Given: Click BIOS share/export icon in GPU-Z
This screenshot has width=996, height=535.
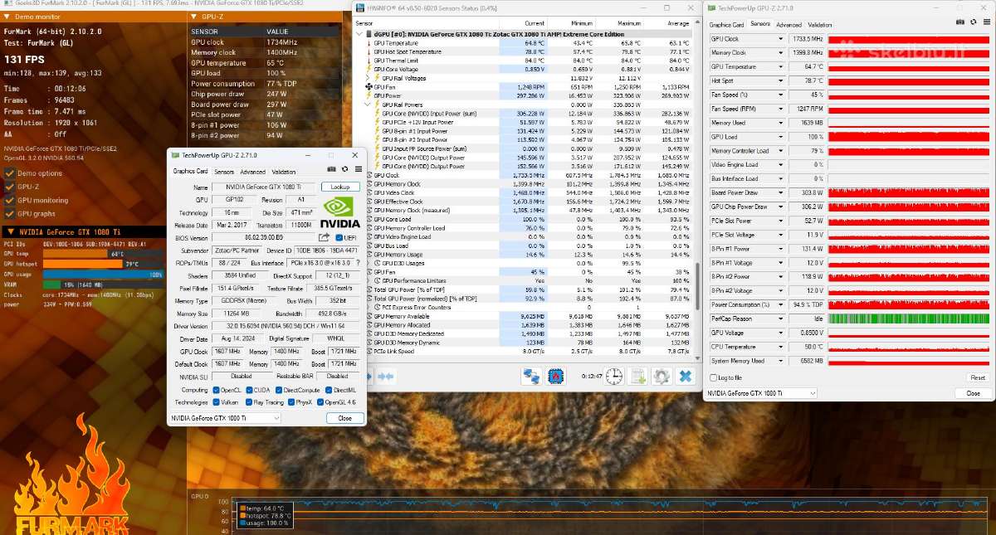Looking at the screenshot, I should tap(325, 238).
